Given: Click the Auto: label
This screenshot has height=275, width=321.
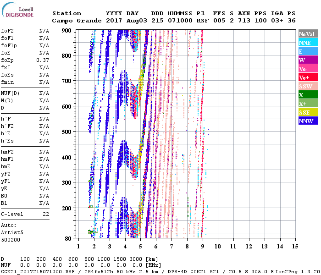Looking at the screenshot, I should click(x=9, y=225).
